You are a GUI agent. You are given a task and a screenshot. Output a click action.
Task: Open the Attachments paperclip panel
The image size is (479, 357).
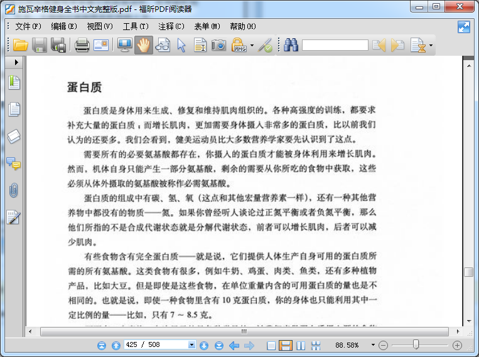pyautogui.click(x=14, y=190)
